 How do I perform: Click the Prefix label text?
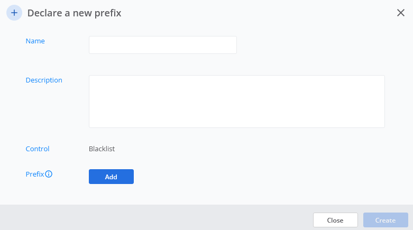pyautogui.click(x=35, y=174)
